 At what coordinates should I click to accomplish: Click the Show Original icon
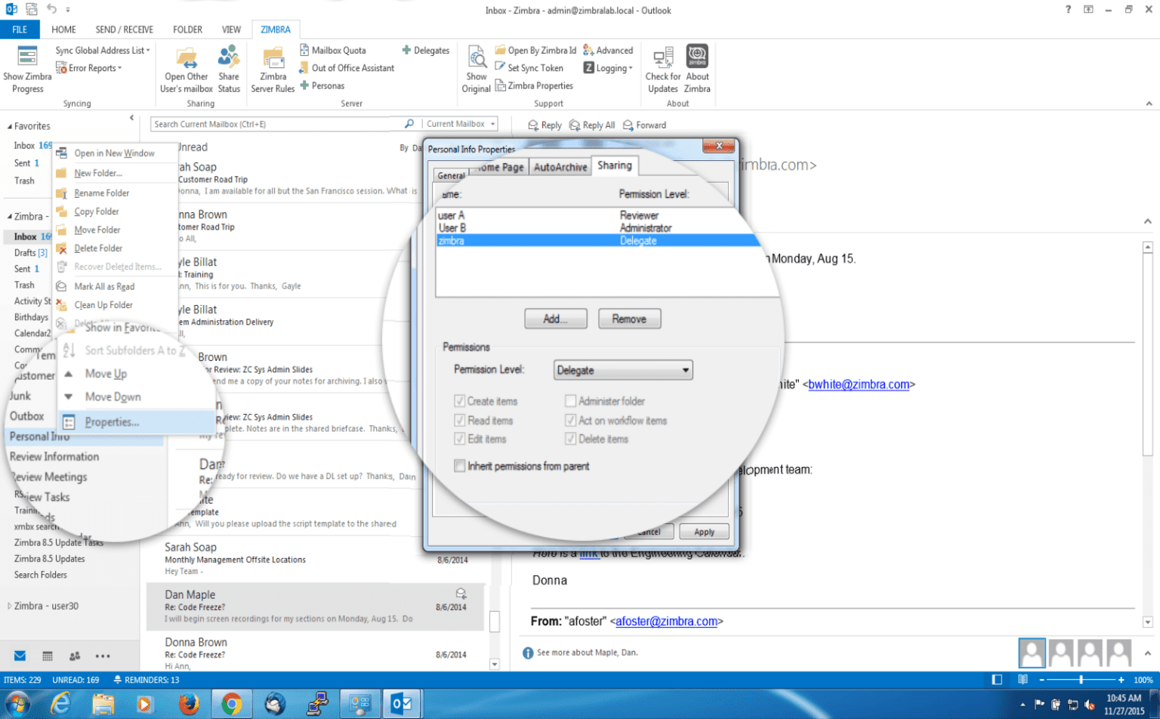477,68
